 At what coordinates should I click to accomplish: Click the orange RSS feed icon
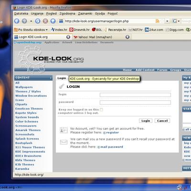[157, 21]
